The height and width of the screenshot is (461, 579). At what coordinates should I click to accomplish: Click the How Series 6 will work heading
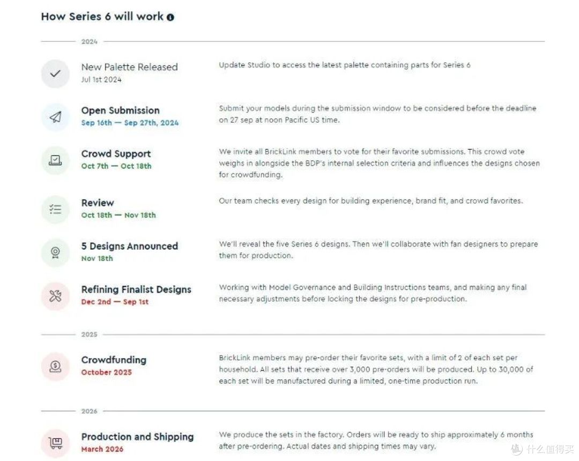click(102, 17)
